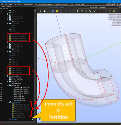
Task: Choose the rectangle selection style icon
Action: (61, 11)
